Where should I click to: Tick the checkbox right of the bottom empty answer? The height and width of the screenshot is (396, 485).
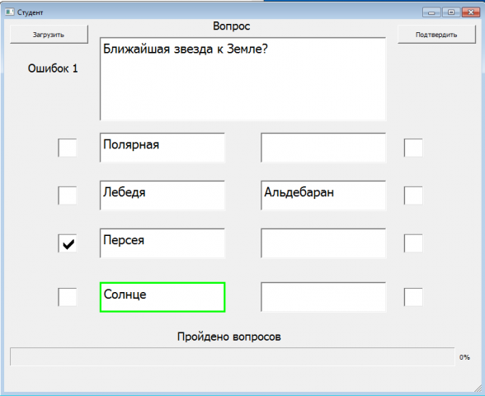click(x=413, y=297)
